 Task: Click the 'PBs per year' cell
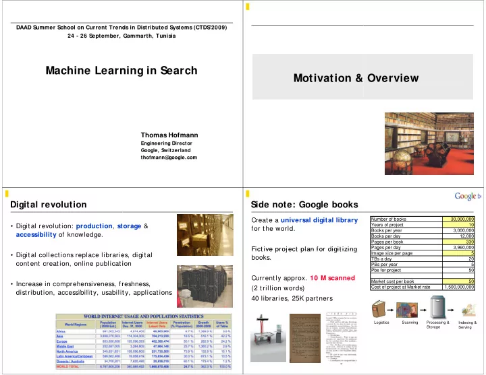coord(406,265)
